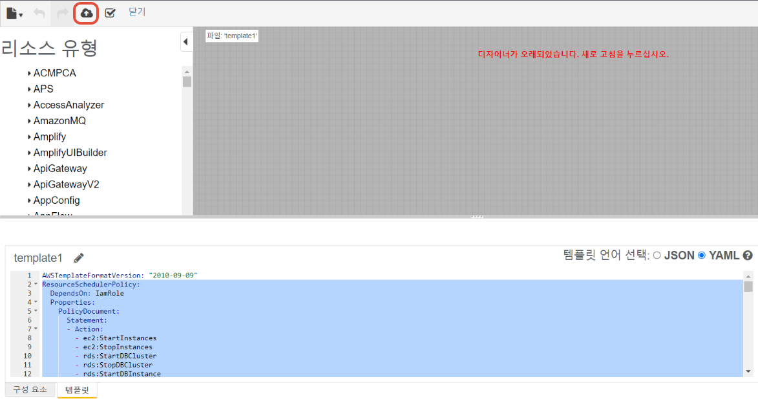Click the Validate Template checkmark icon

tap(110, 13)
